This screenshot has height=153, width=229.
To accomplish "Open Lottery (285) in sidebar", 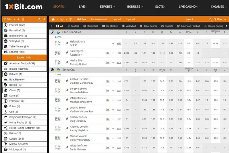I will click(25, 139).
